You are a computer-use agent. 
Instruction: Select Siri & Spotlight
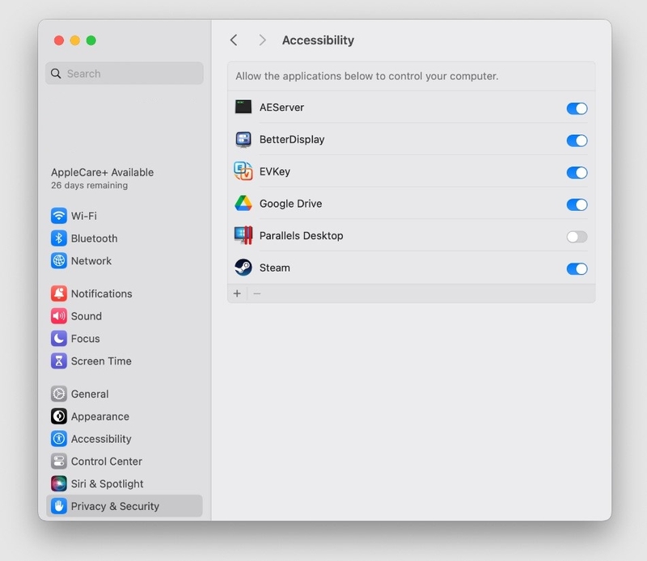[125, 483]
